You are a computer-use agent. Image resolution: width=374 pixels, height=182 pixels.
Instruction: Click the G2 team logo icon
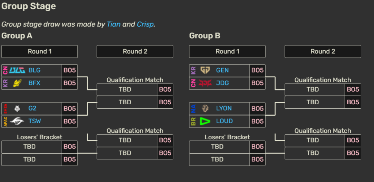tap(17, 108)
